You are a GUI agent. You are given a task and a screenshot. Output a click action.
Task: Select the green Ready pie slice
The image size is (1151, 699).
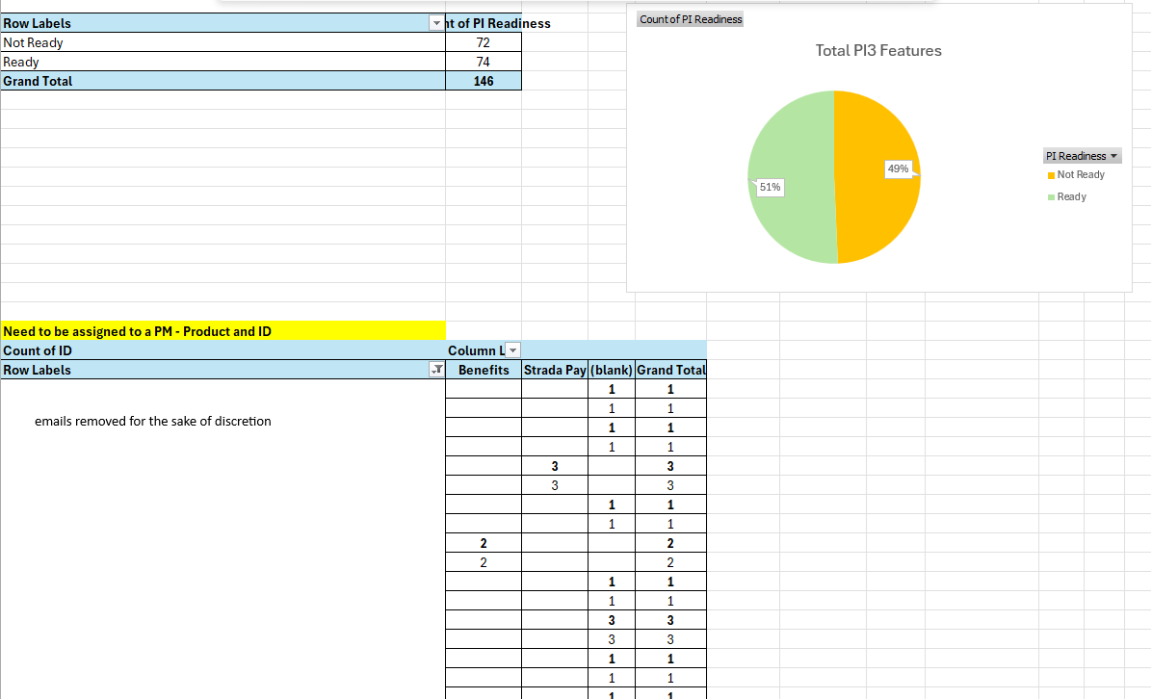[792, 177]
